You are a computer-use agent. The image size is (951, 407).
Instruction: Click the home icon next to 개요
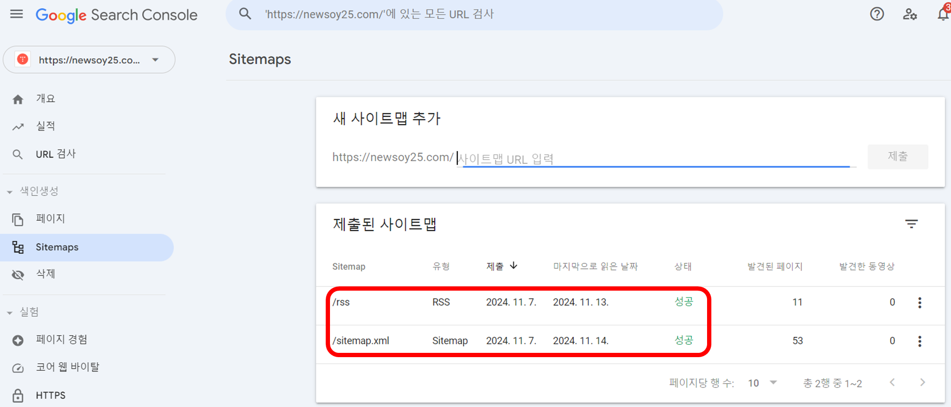point(18,99)
